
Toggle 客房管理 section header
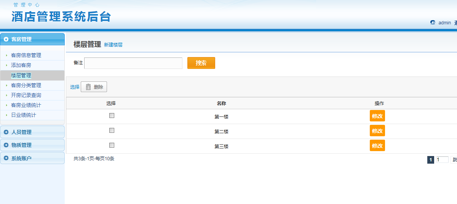click(x=32, y=39)
